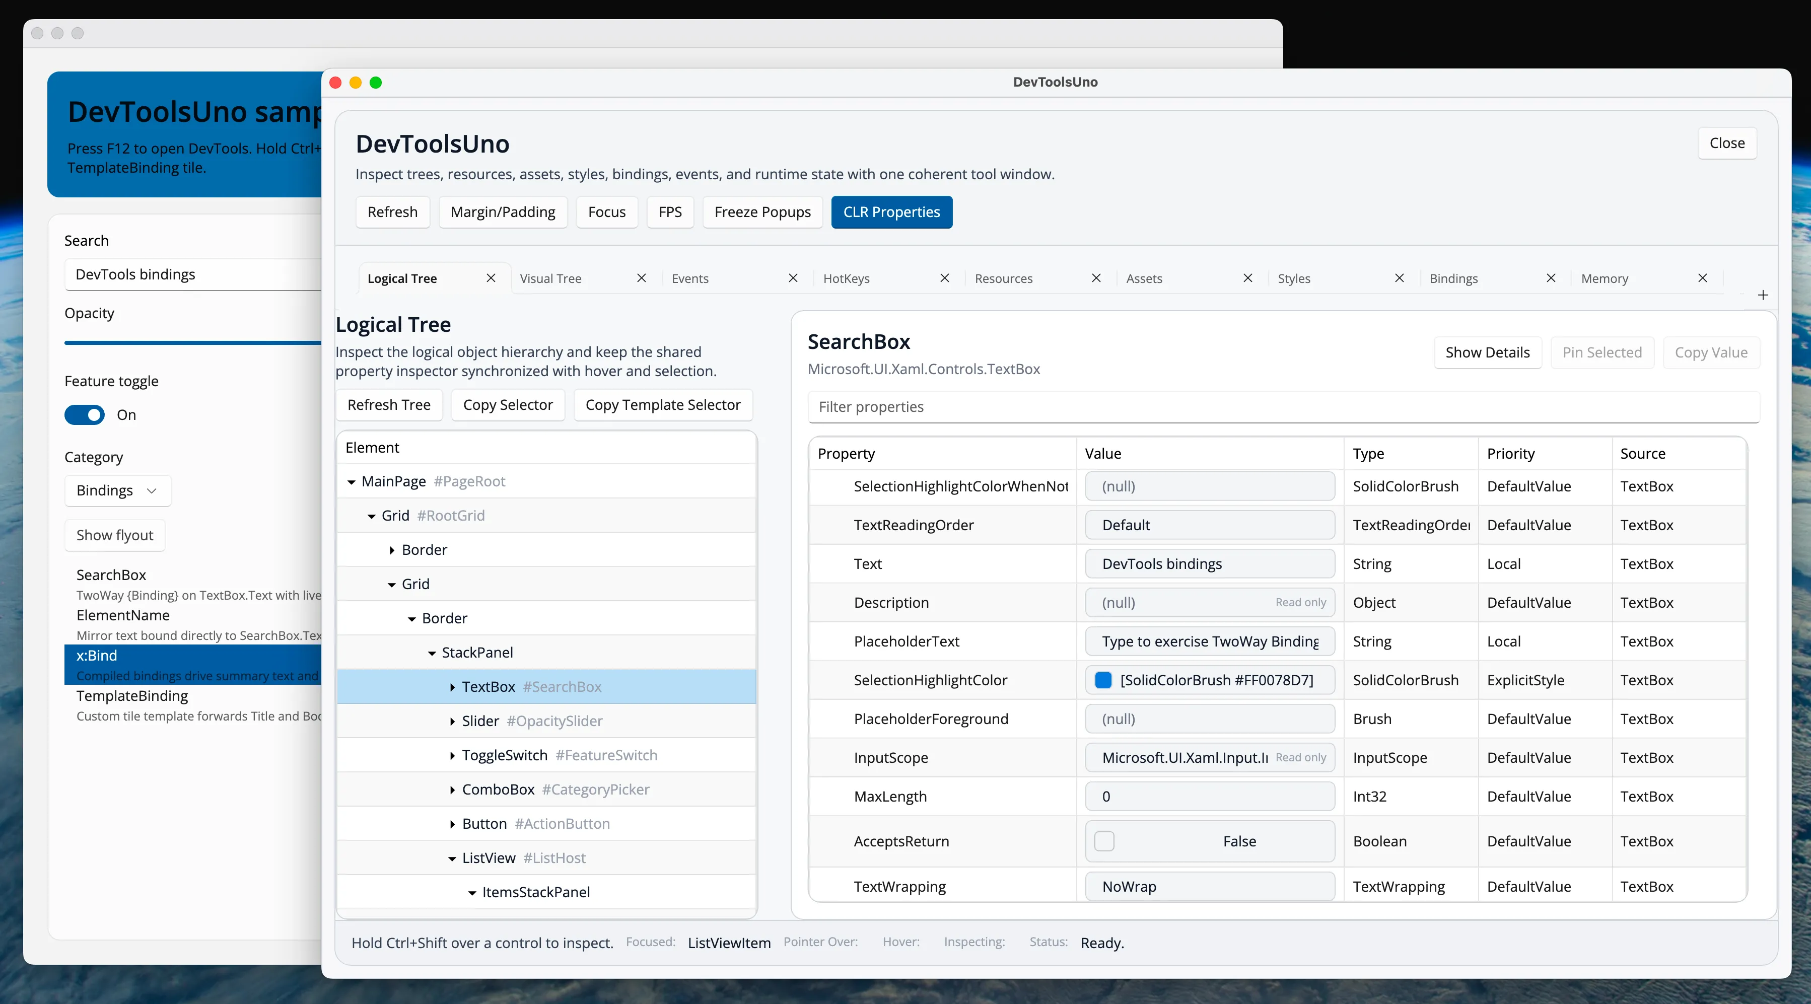
Task: Click the Margin/Padding button
Action: click(503, 212)
